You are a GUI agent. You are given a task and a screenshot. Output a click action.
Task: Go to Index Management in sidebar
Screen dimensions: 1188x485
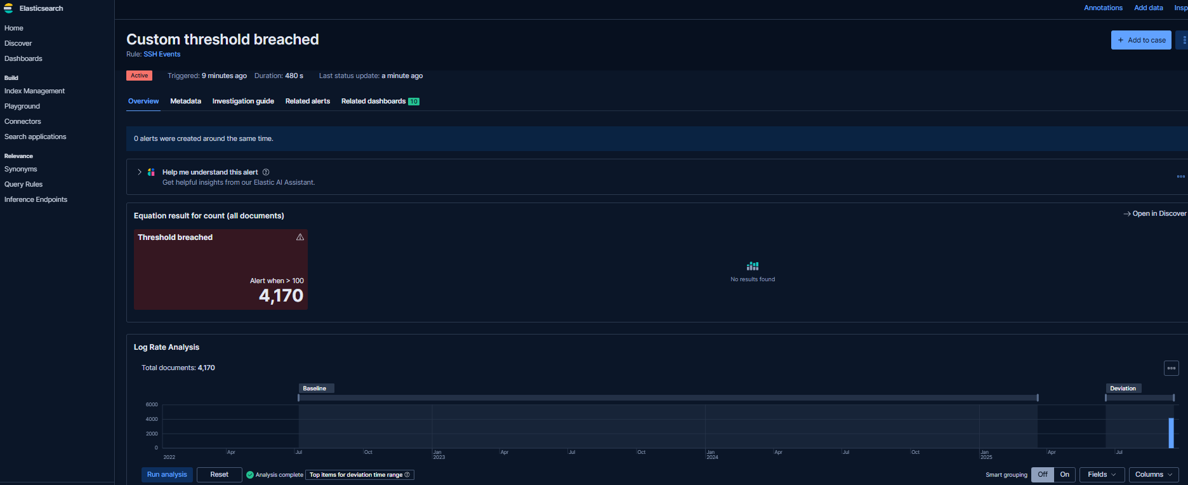pos(34,91)
